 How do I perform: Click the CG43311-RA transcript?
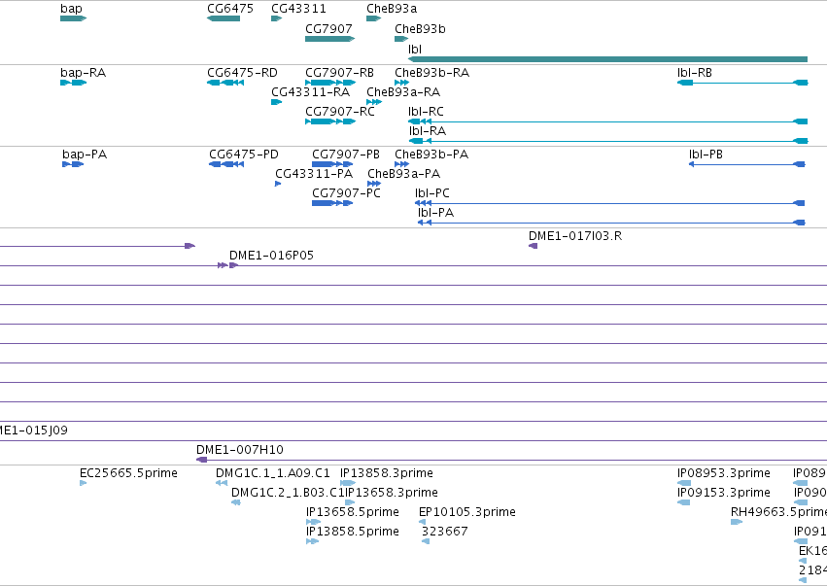point(276,102)
